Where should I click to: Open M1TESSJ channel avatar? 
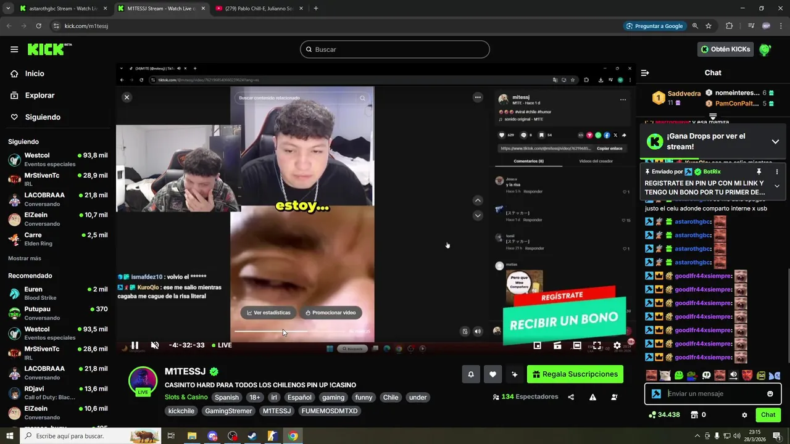tap(143, 381)
